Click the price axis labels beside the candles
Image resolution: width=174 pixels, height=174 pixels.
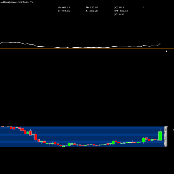(x=166, y=137)
